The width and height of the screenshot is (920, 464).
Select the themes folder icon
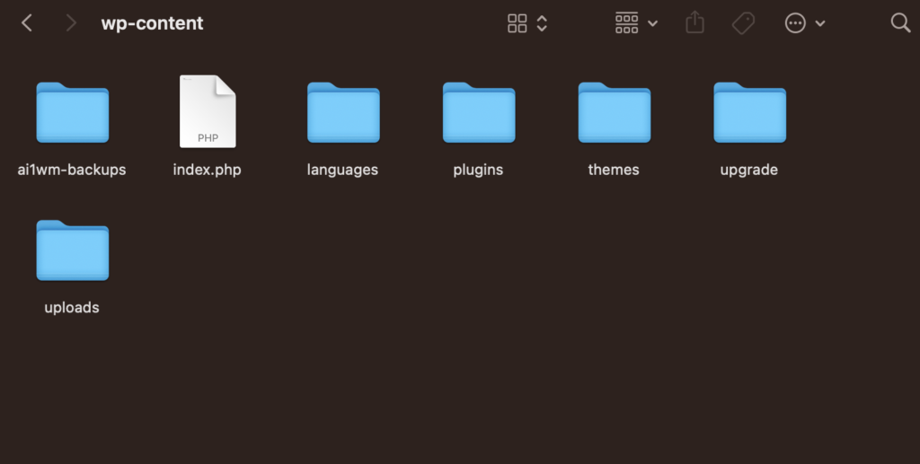pyautogui.click(x=614, y=113)
